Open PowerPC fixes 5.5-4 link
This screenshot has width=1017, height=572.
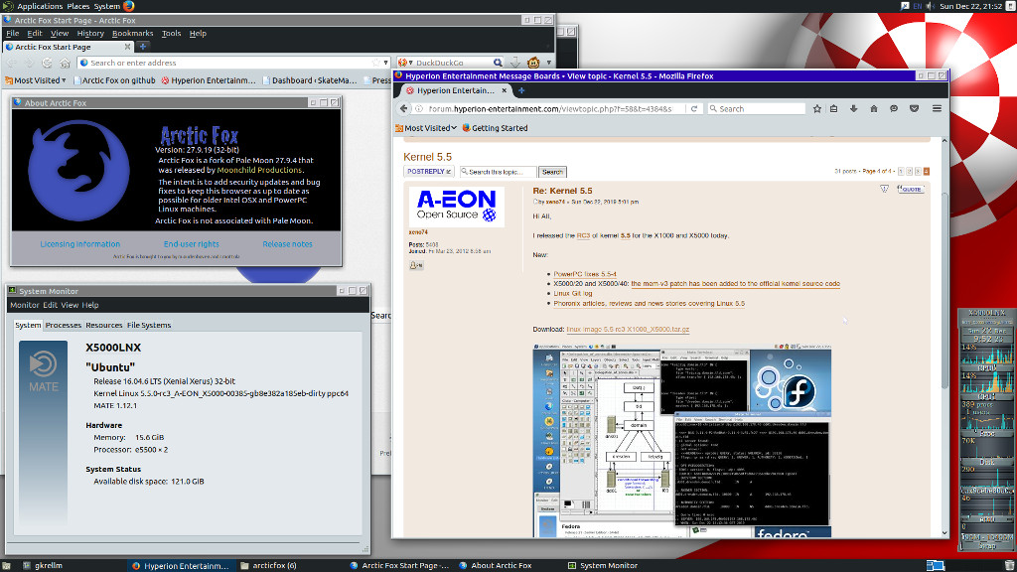coord(585,274)
